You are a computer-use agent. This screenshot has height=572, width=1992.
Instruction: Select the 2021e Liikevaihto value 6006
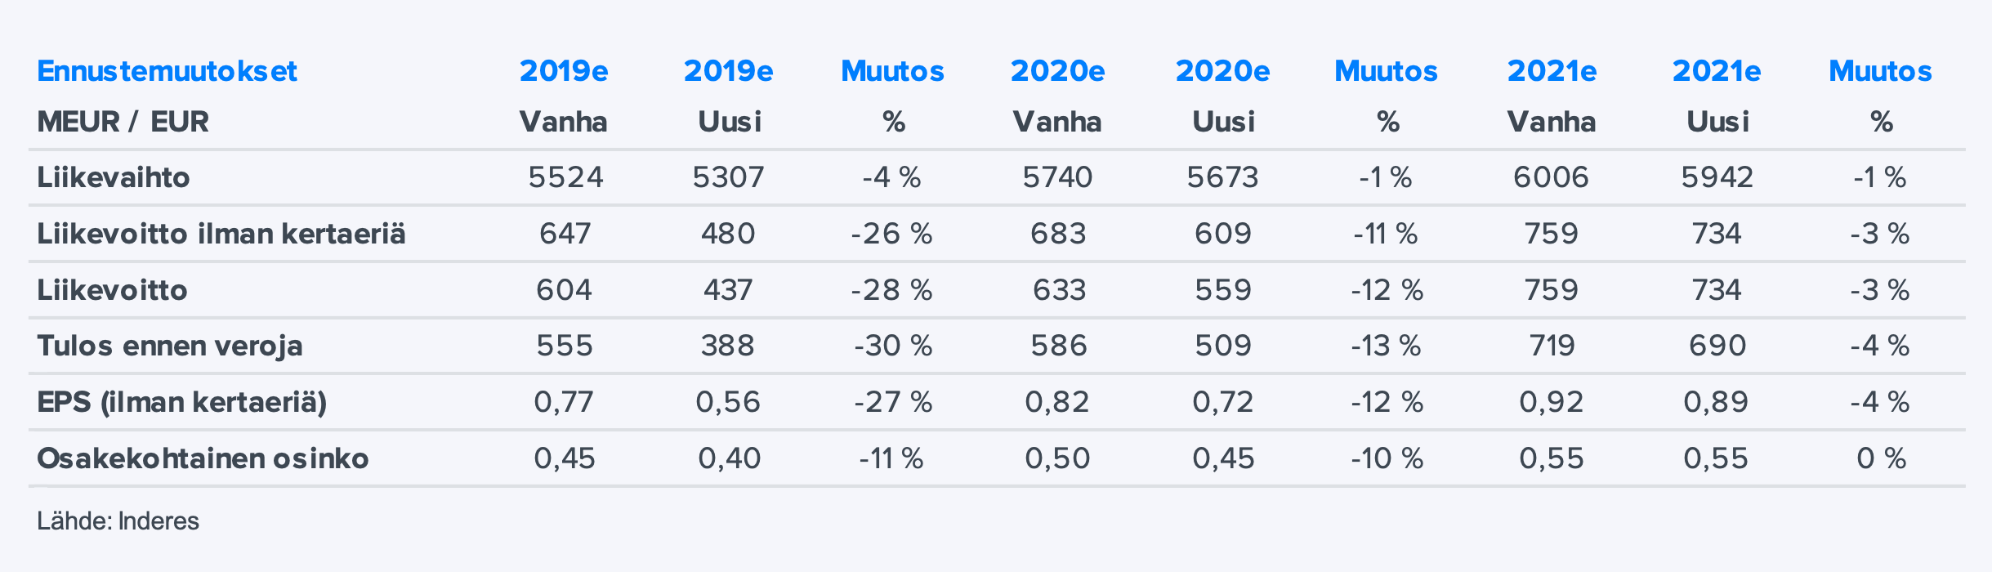[1551, 177]
